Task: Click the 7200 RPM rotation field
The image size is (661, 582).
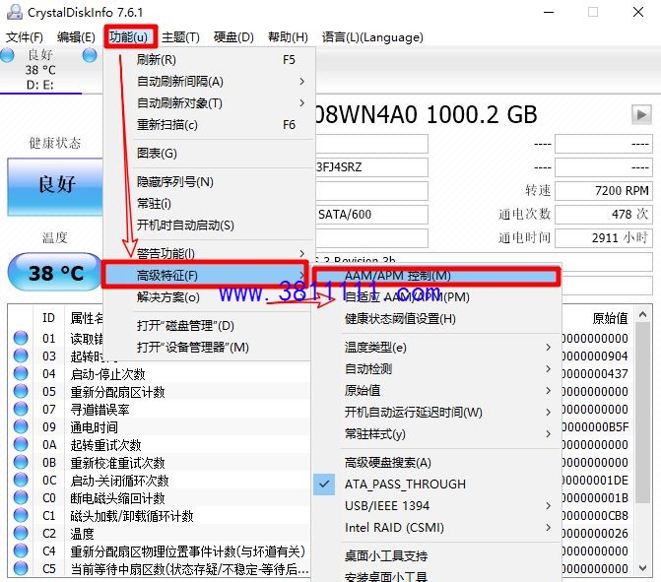Action: point(604,190)
